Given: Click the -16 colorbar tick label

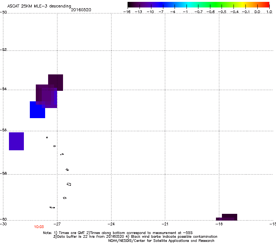Looking at the screenshot, I should pyautogui.click(x=127, y=12).
